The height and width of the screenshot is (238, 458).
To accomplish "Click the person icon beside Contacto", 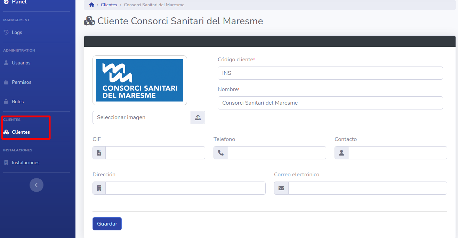I will point(342,153).
